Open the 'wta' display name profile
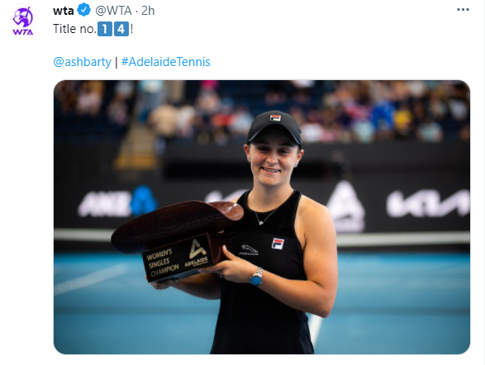The height and width of the screenshot is (365, 485). tap(64, 11)
